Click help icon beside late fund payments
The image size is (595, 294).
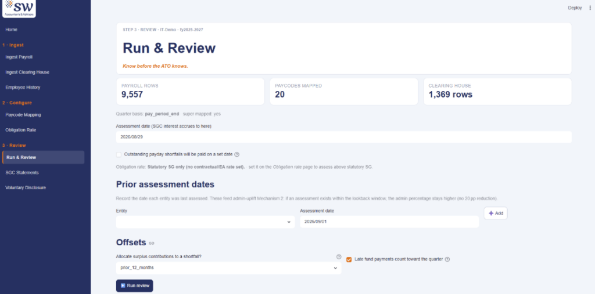pos(447,260)
